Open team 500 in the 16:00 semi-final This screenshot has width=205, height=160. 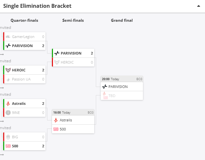click(x=73, y=129)
